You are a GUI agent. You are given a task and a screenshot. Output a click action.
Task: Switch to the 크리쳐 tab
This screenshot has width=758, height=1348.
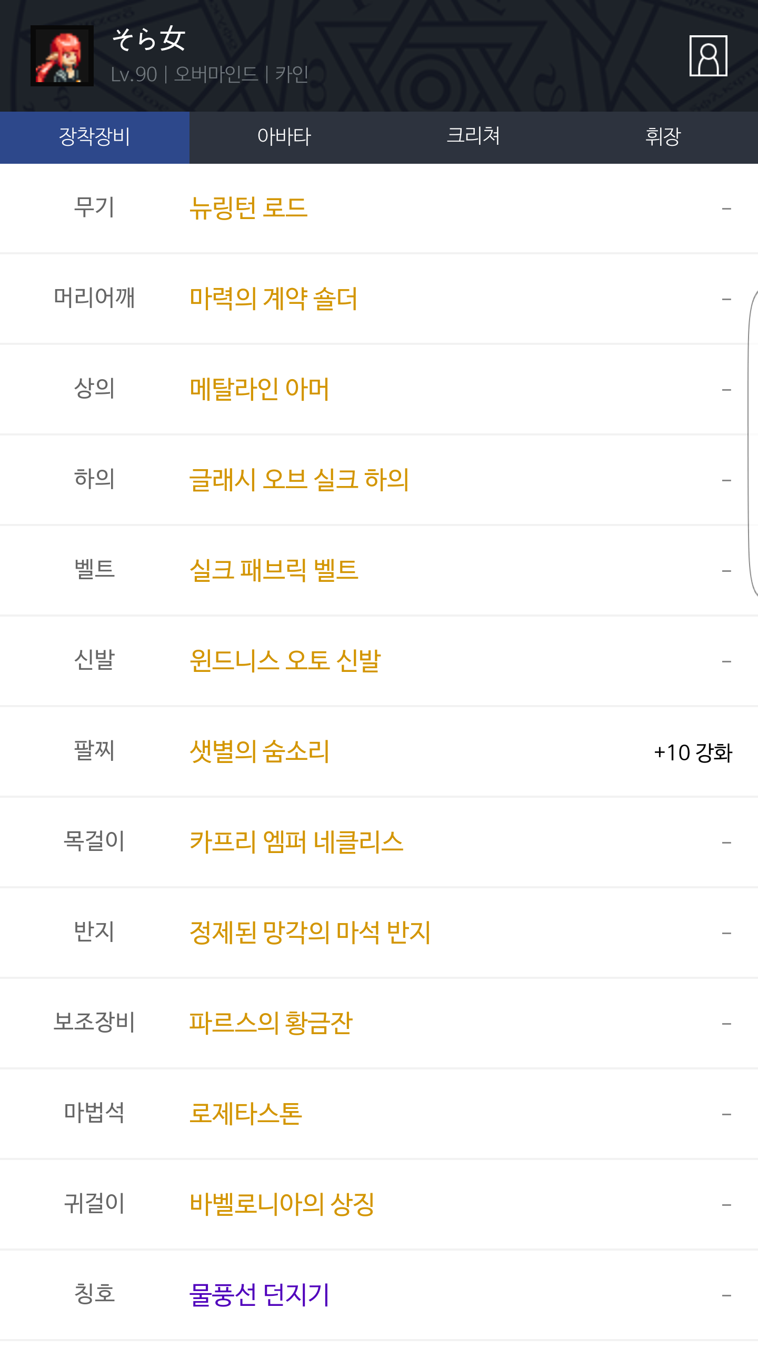coord(473,137)
